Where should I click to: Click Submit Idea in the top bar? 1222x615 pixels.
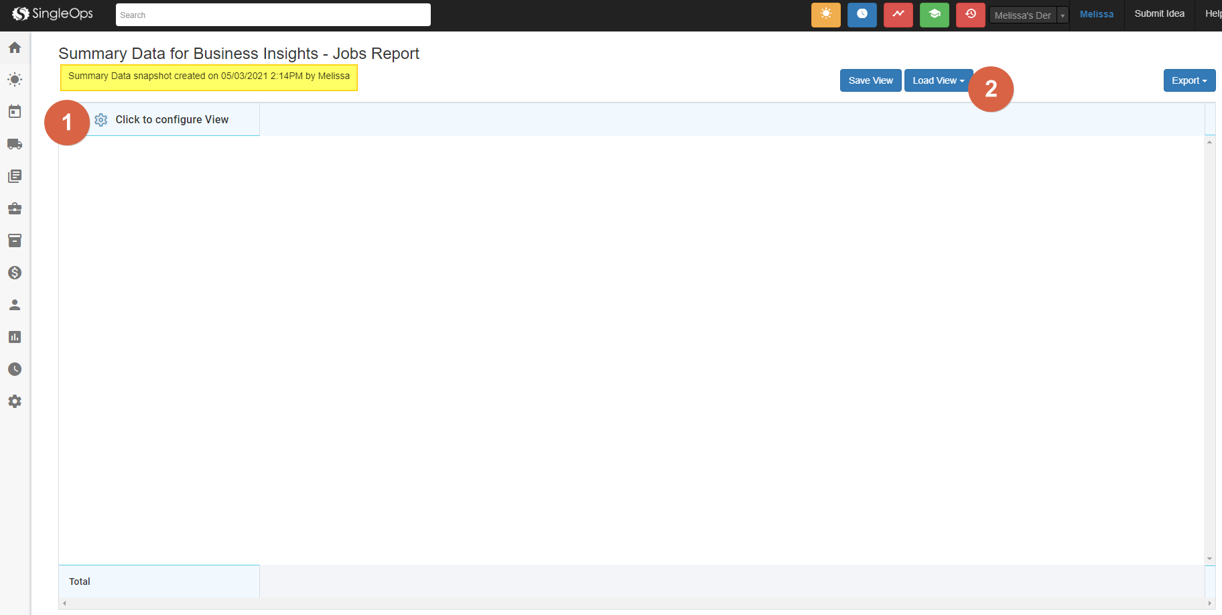point(1159,14)
